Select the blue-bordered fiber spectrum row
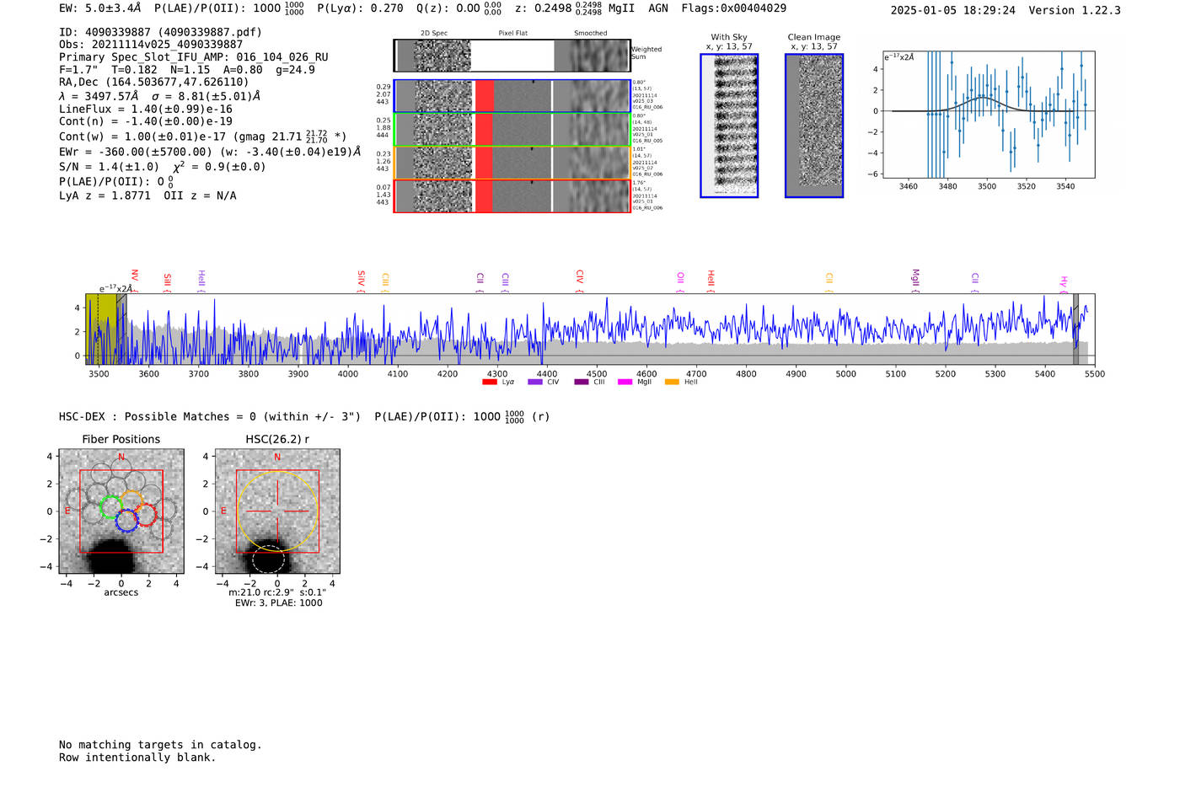Image resolution: width=1180 pixels, height=803 pixels. coord(512,96)
